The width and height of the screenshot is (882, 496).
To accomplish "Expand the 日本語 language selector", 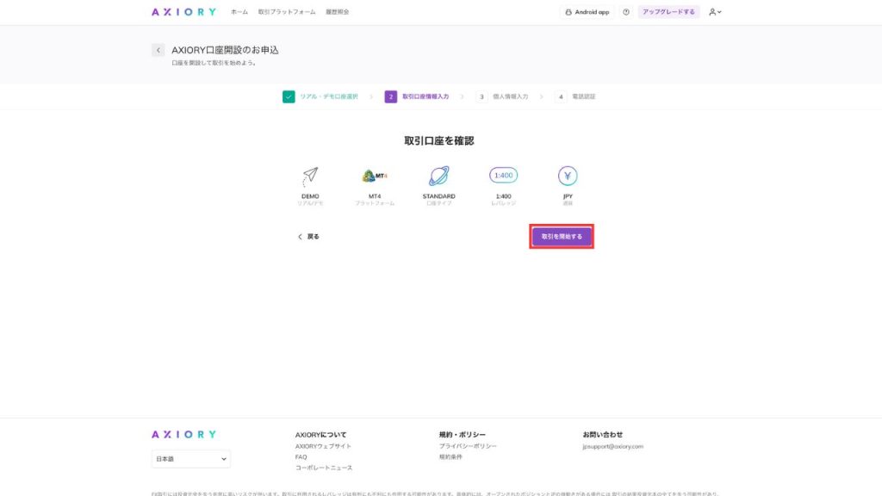I will coord(191,459).
